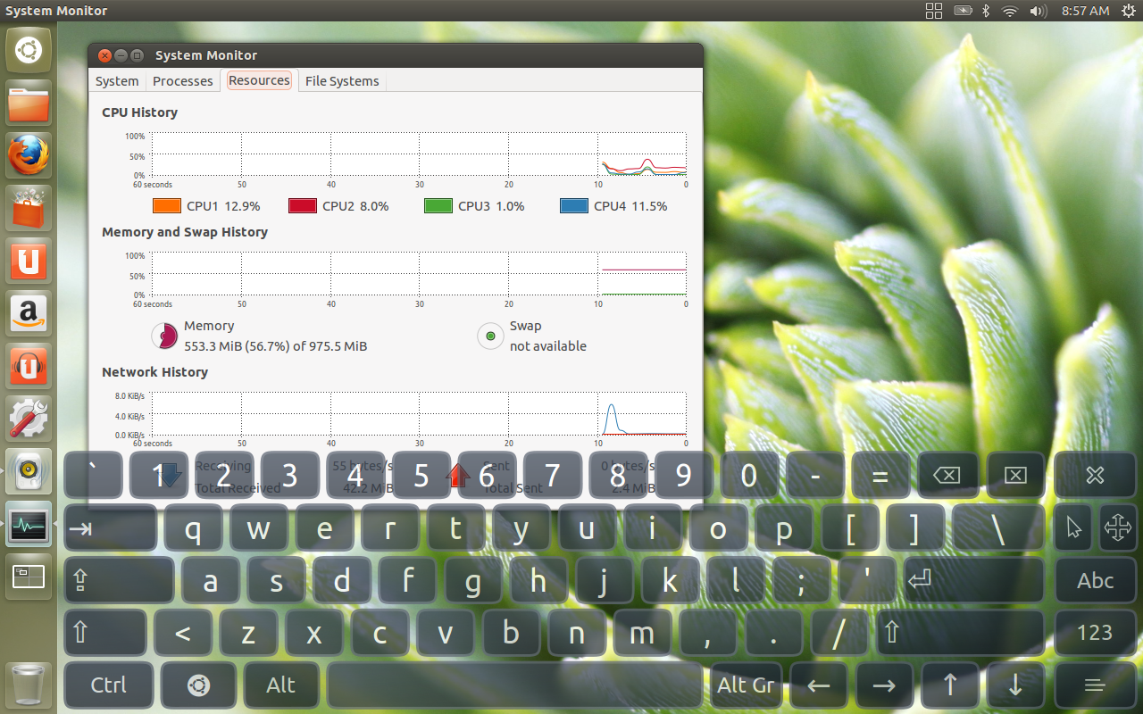Tap the down arrow key

tap(1015, 685)
